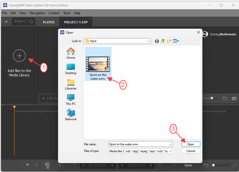The image size is (239, 172).
Task: Take a snapshot with the camera icon
Action: click(234, 99)
